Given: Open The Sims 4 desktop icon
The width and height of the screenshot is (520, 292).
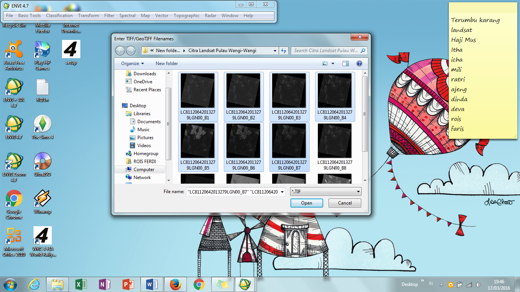Looking at the screenshot, I should [42, 127].
